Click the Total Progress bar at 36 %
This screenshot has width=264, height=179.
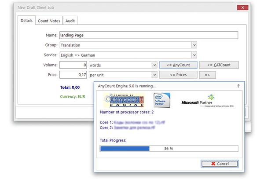(x=169, y=149)
